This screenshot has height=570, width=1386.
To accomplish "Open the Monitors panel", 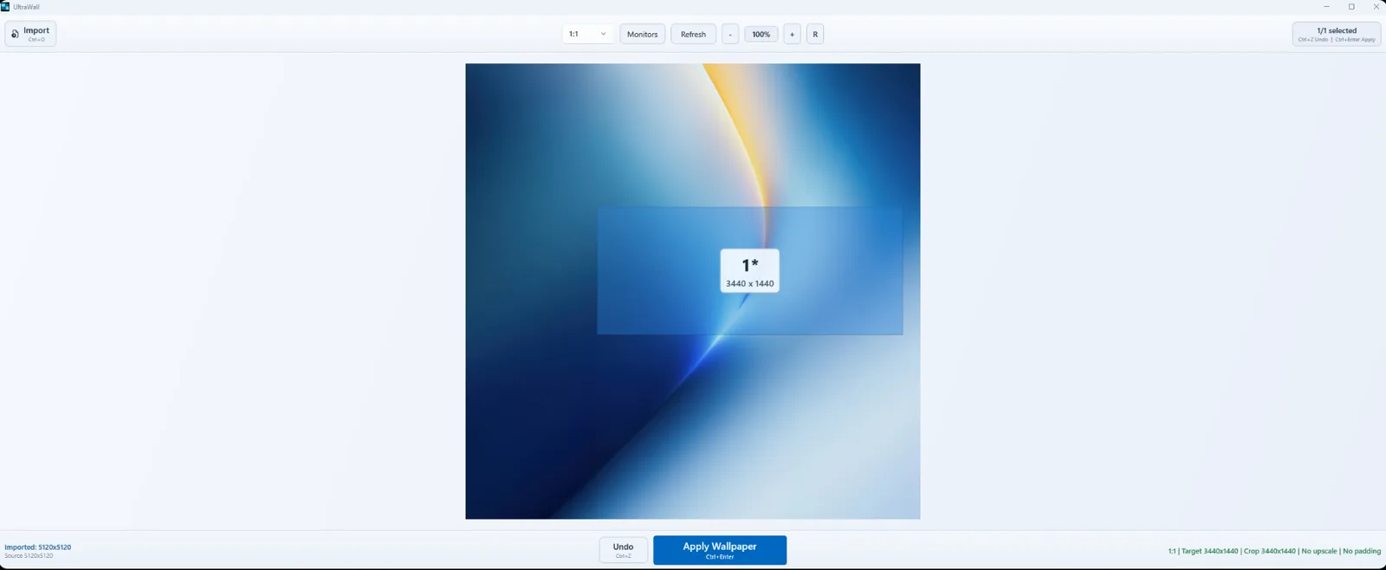I will pyautogui.click(x=642, y=34).
